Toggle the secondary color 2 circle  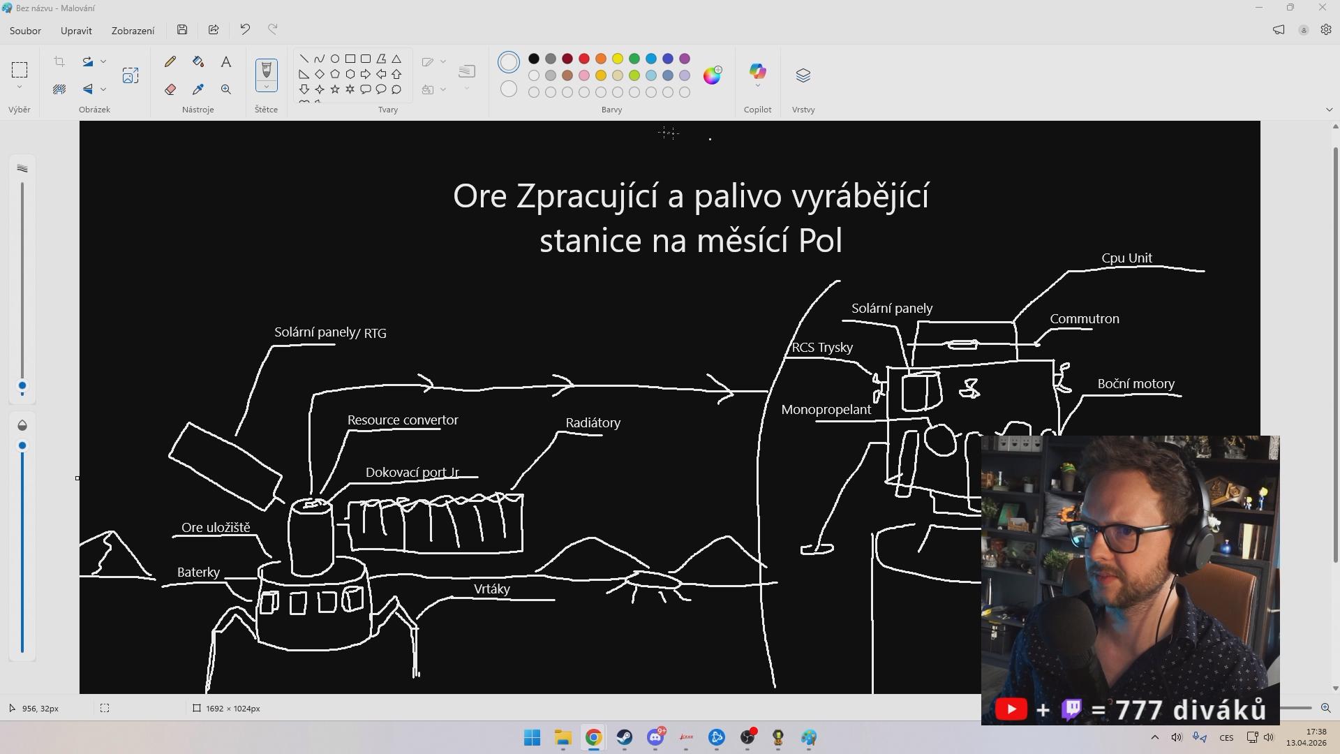pos(509,89)
